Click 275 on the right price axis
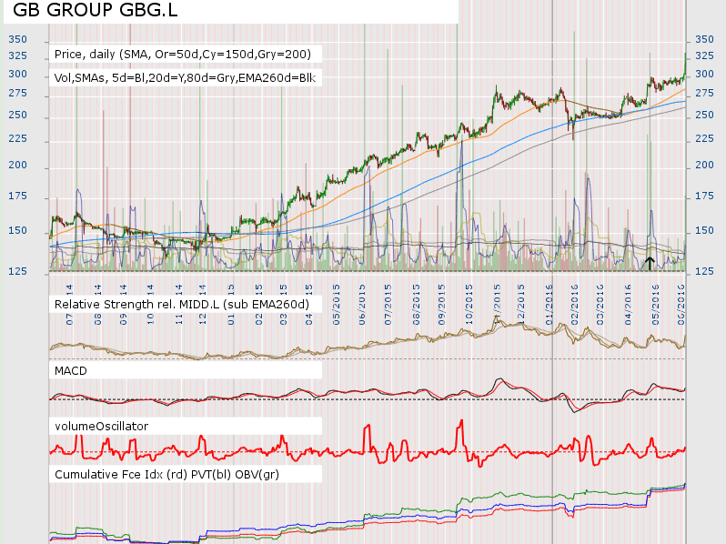This screenshot has width=726, height=544. (x=704, y=93)
